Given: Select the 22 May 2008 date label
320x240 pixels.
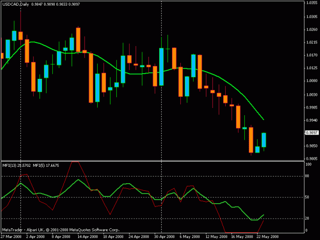Looking at the screenshot, I should pyautogui.click(x=268, y=237).
